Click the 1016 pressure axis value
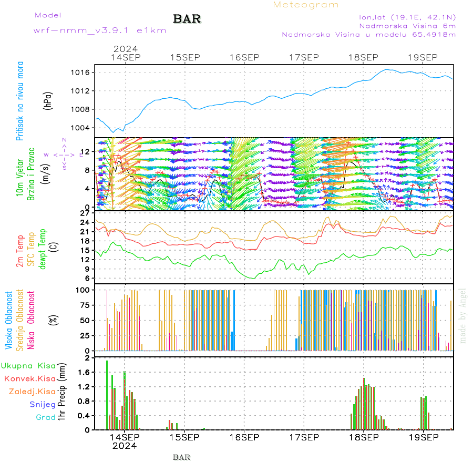 pyautogui.click(x=80, y=73)
